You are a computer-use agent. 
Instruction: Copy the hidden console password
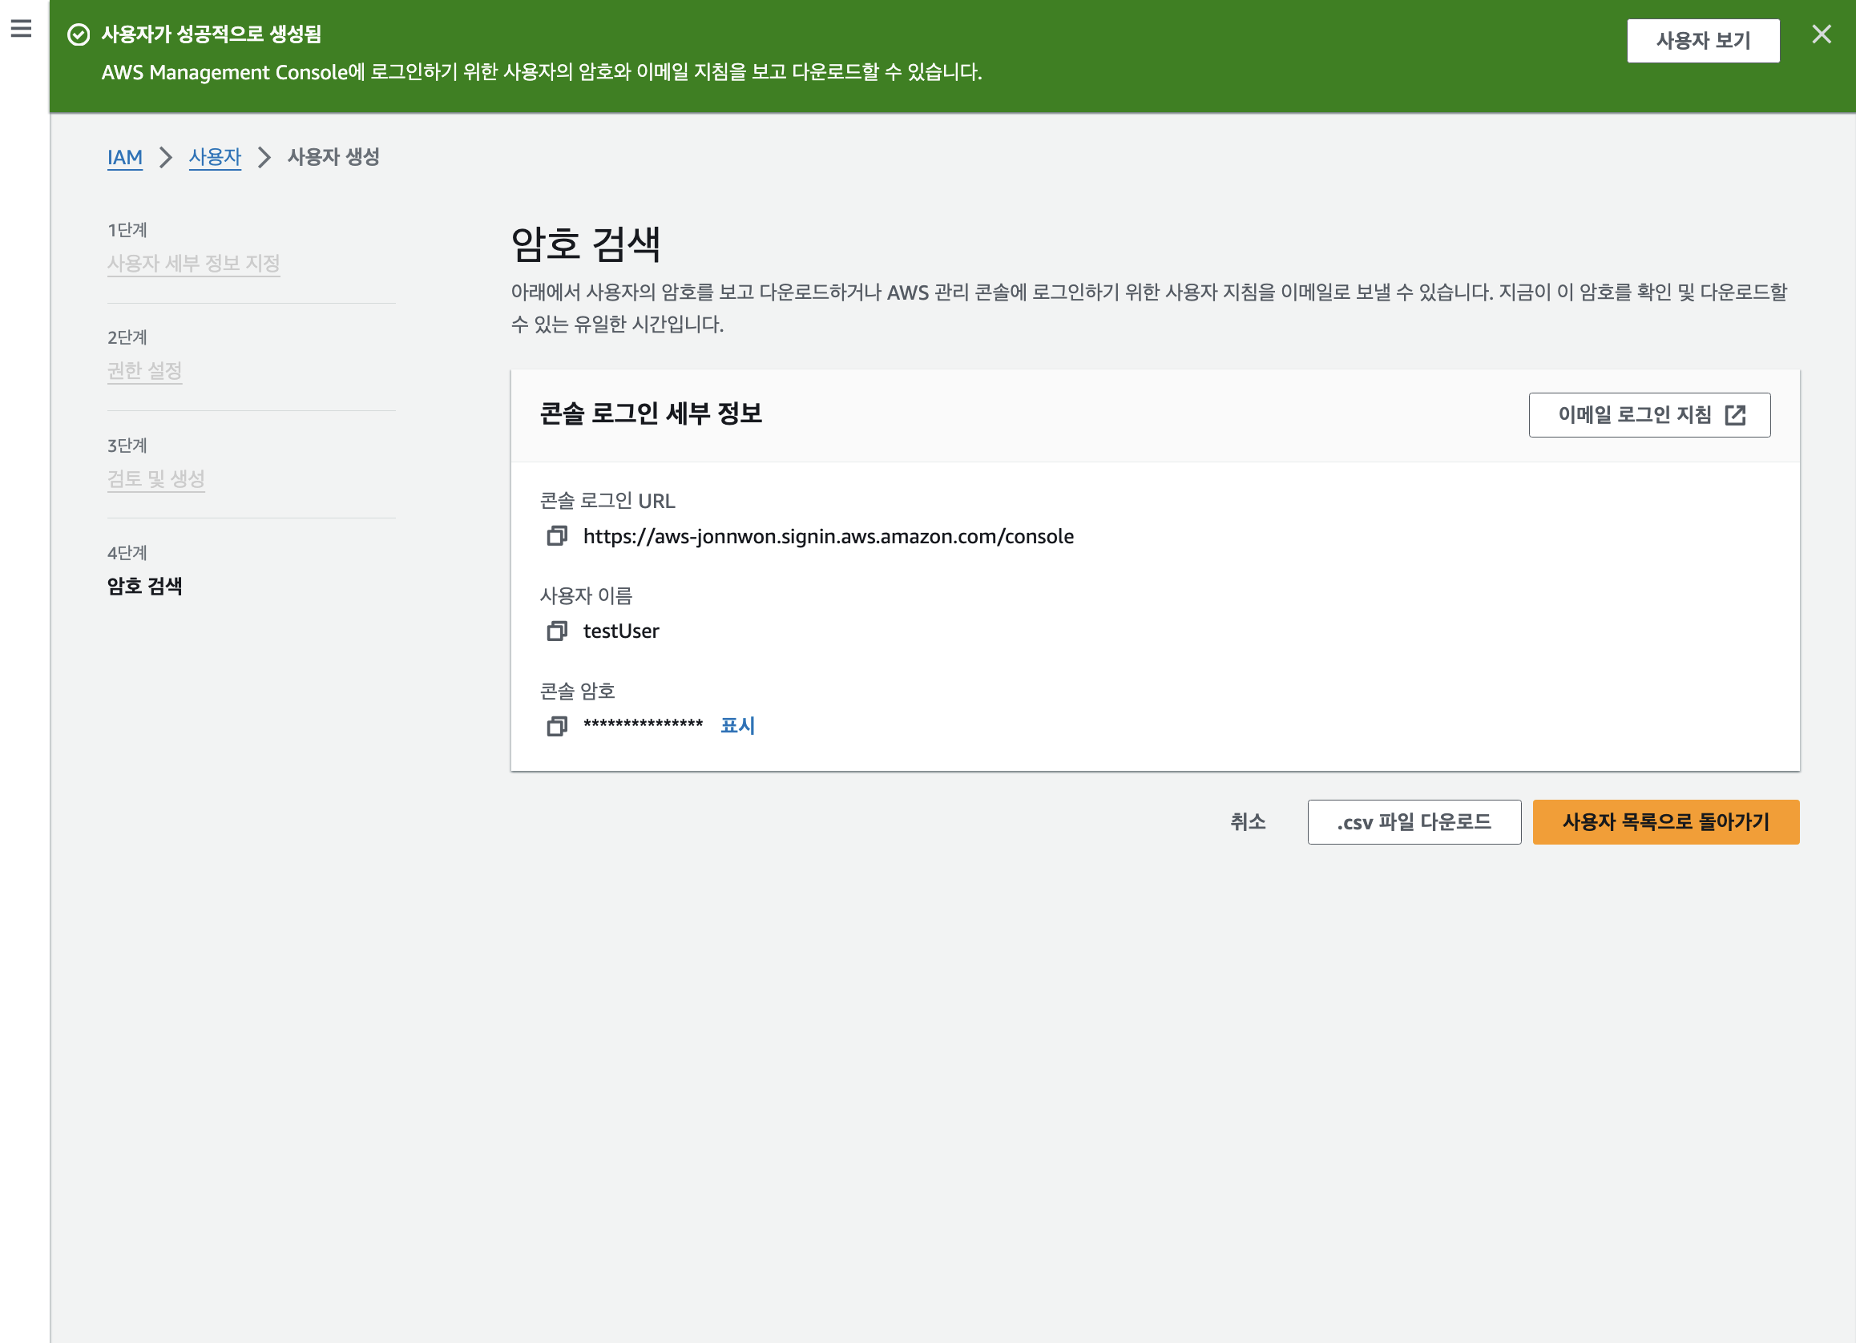coord(556,726)
